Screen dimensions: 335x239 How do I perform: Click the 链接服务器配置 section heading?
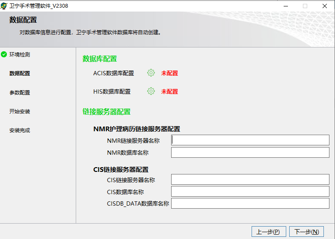click(x=107, y=112)
